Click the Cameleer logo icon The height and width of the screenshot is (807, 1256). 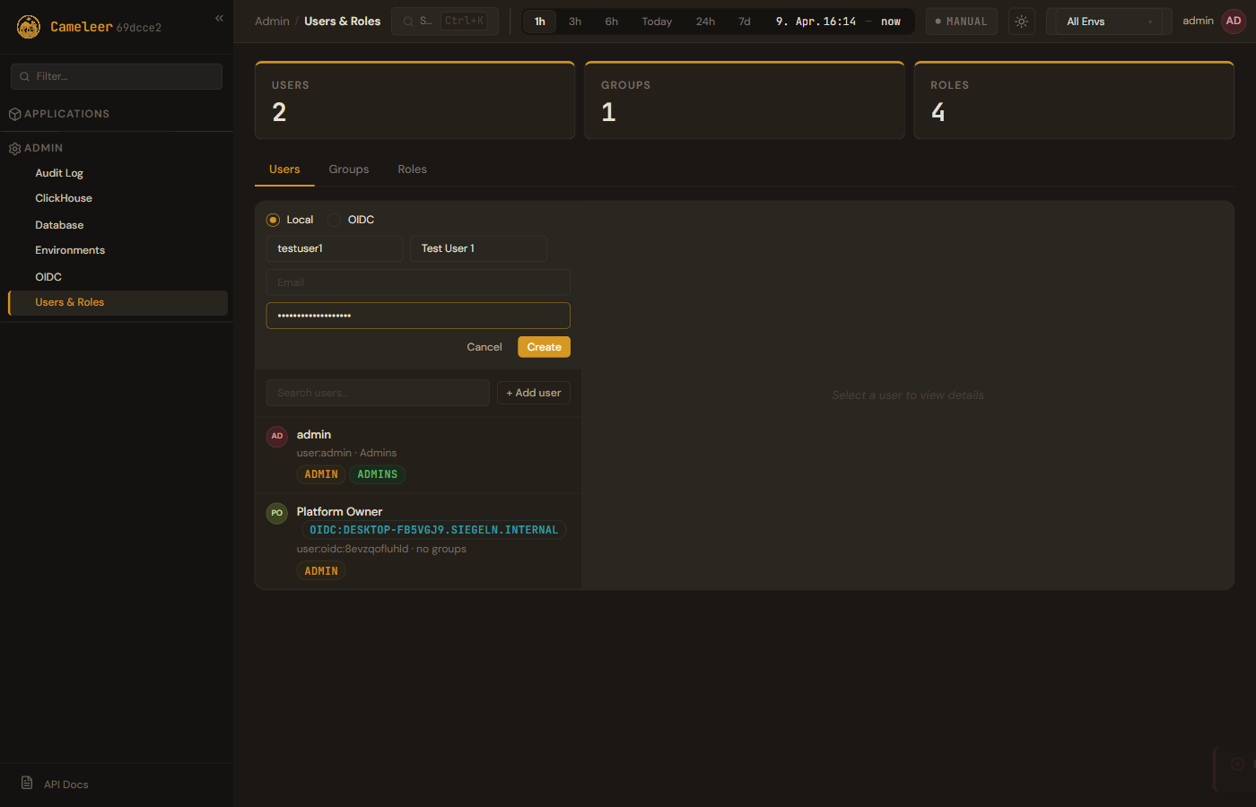pyautogui.click(x=29, y=27)
